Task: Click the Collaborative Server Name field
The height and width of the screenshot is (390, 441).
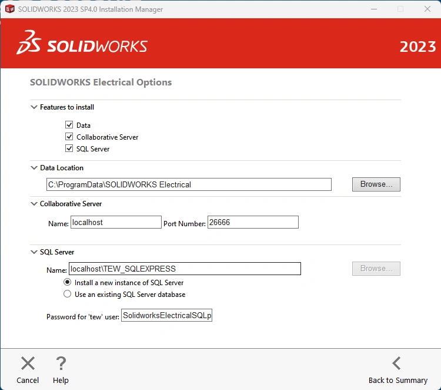Action: (x=116, y=222)
